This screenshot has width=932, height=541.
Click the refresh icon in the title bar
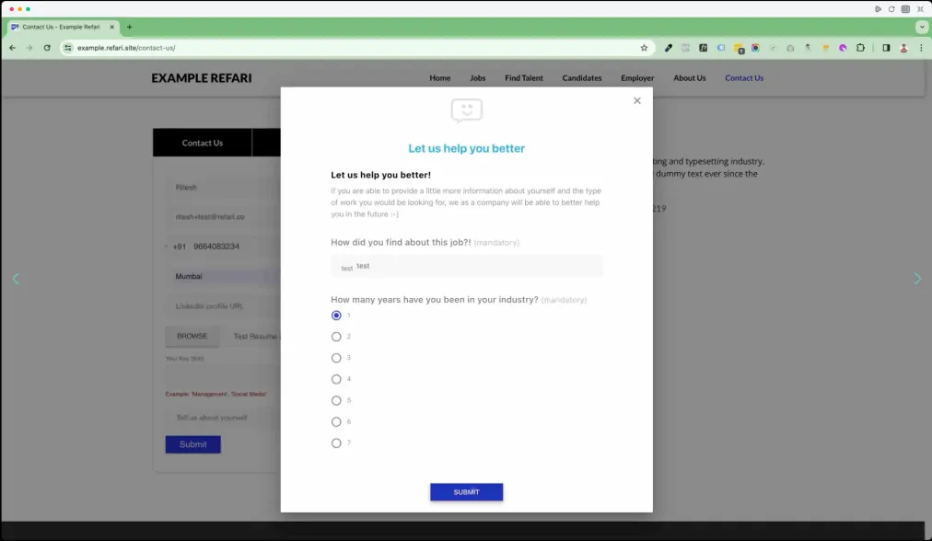(x=891, y=9)
